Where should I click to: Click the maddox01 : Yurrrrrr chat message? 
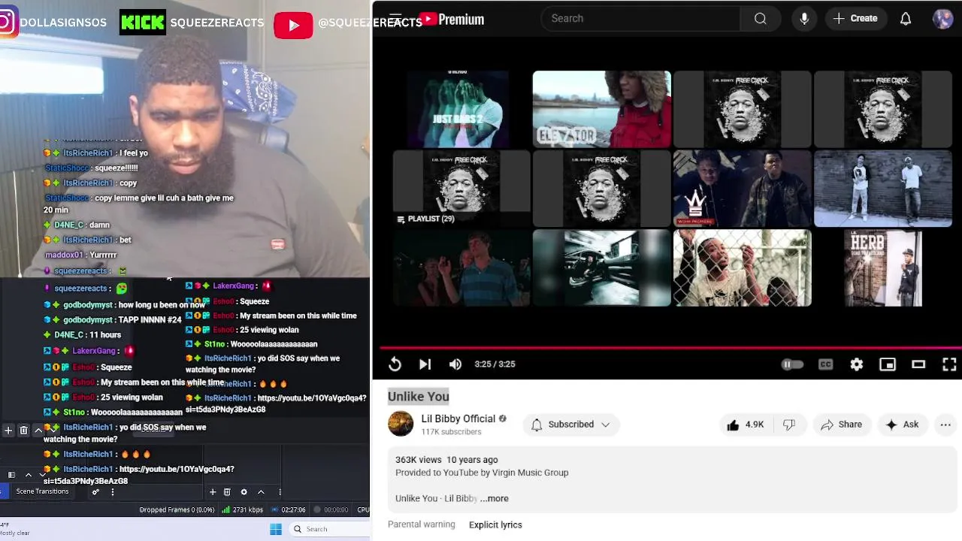click(81, 255)
